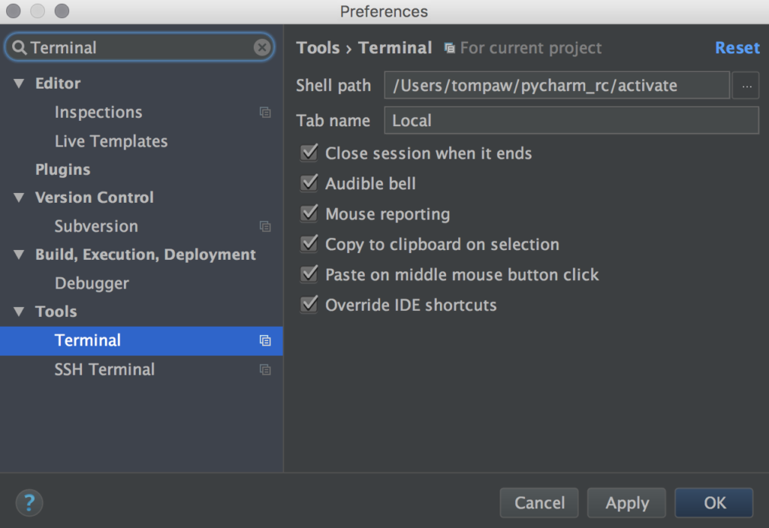Clear the Terminal search query
769x528 pixels.
click(262, 47)
